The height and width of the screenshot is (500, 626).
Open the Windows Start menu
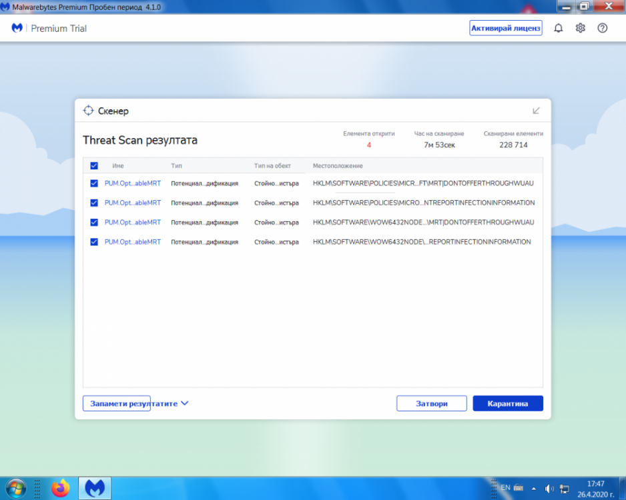coord(16,488)
